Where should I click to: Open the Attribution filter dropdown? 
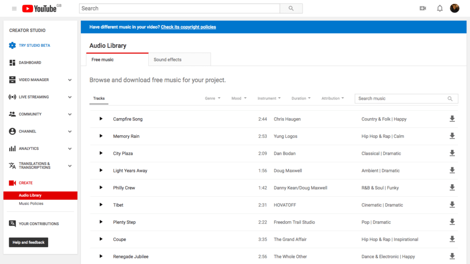(333, 98)
